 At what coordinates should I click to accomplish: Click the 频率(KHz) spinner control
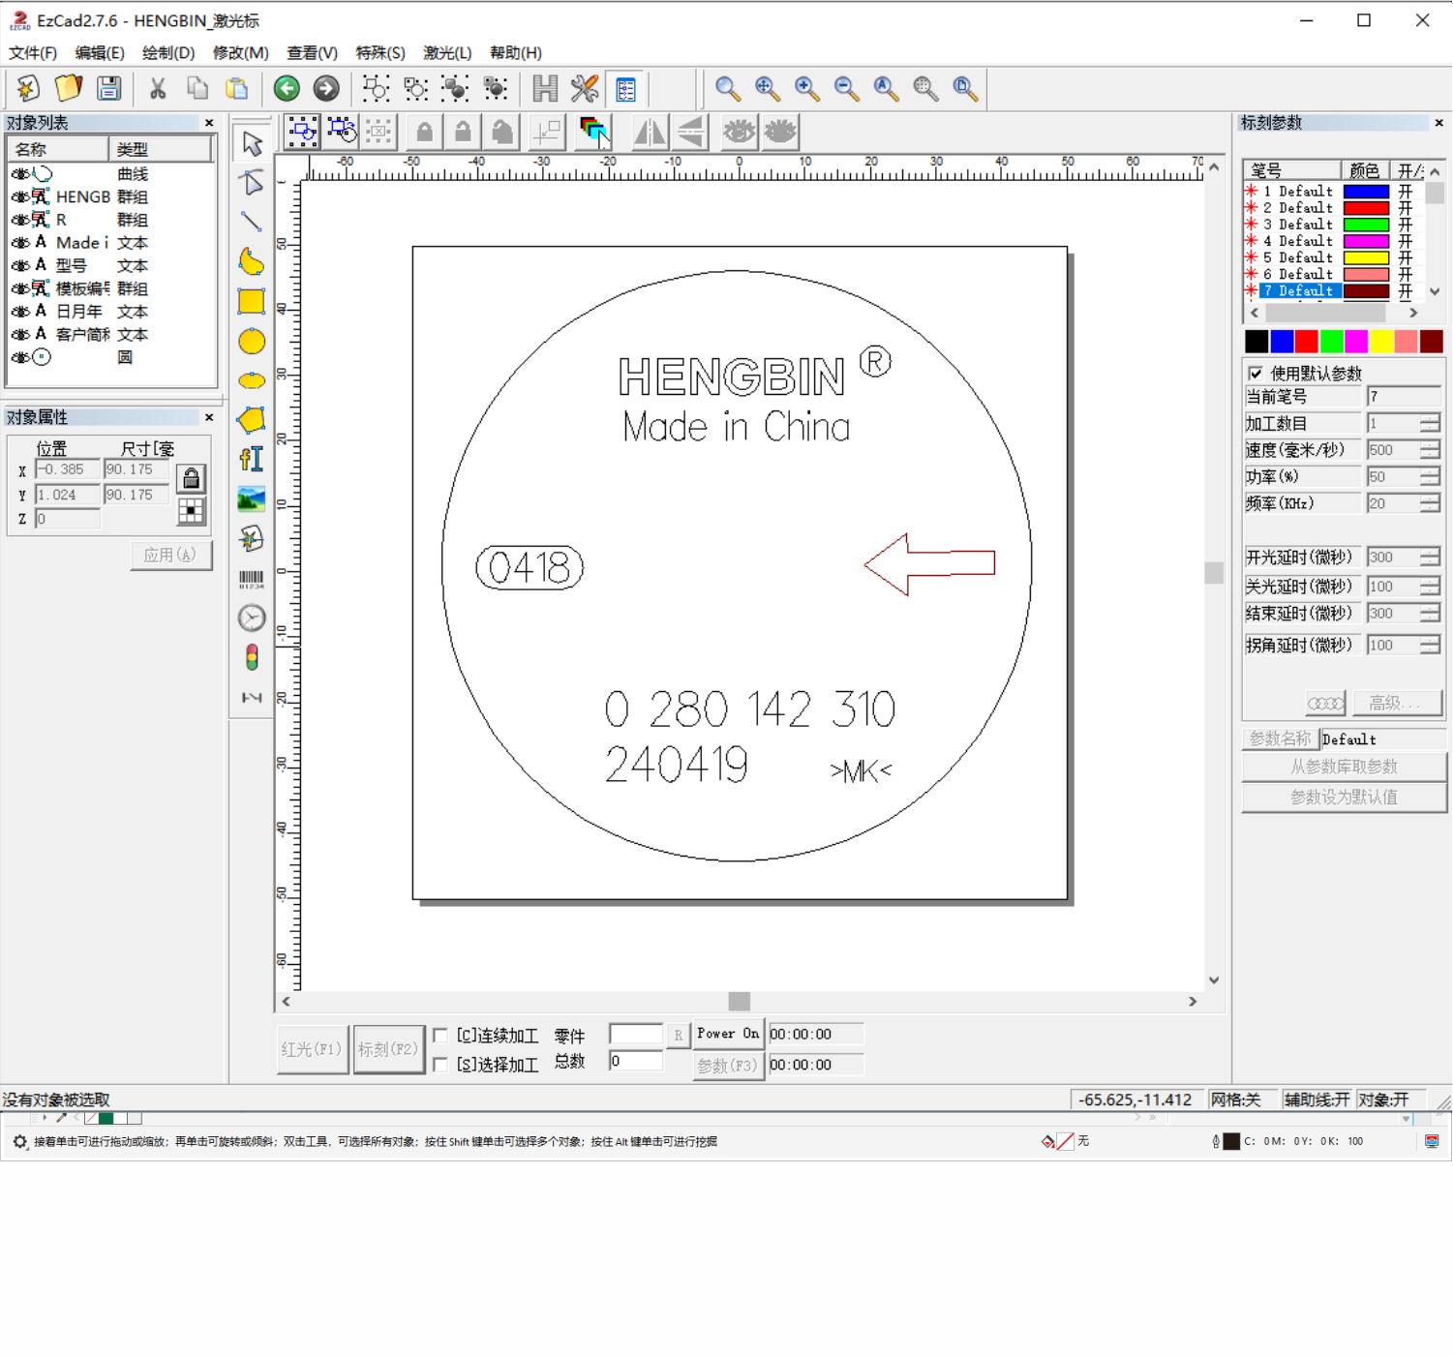(x=1430, y=503)
